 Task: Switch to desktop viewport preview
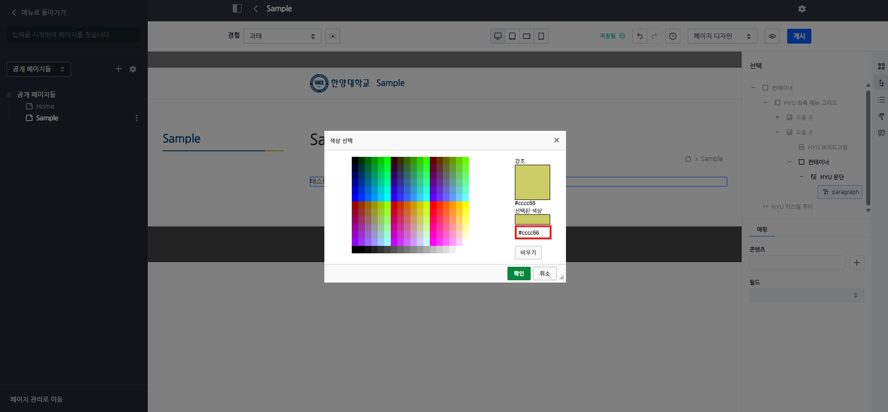click(498, 36)
